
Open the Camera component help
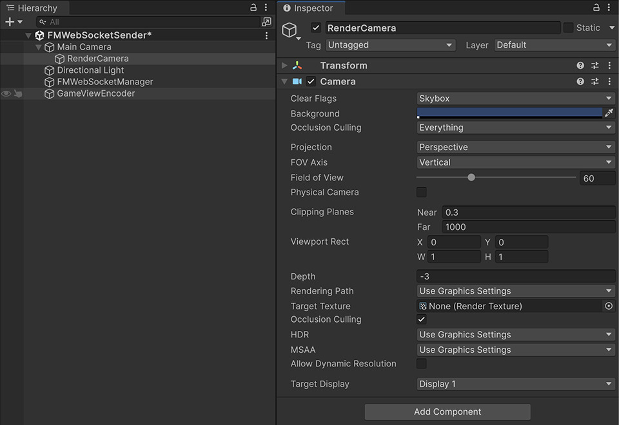[x=579, y=81]
